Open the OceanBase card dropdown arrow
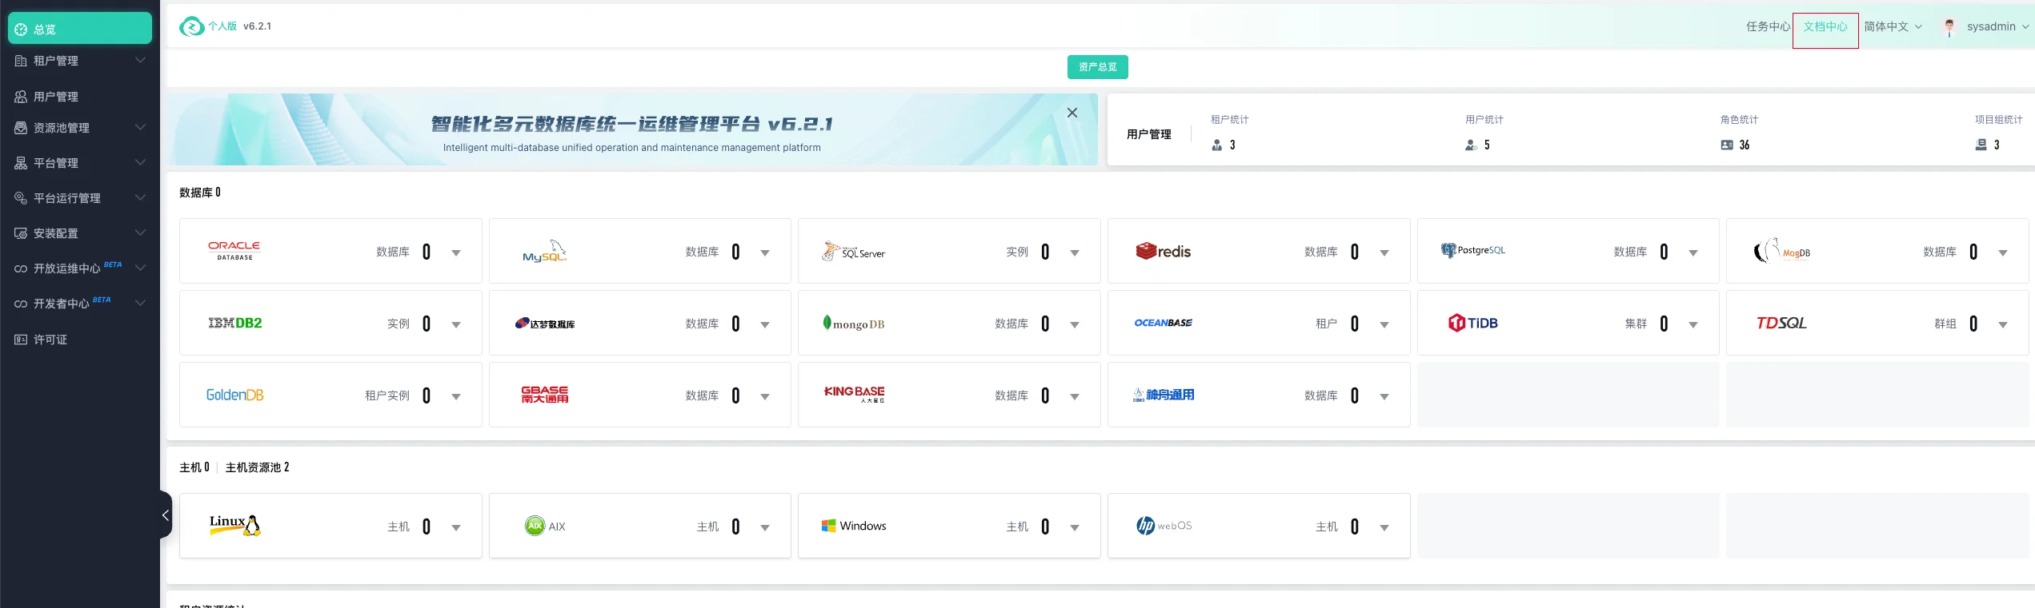Image resolution: width=2035 pixels, height=608 pixels. (1384, 325)
